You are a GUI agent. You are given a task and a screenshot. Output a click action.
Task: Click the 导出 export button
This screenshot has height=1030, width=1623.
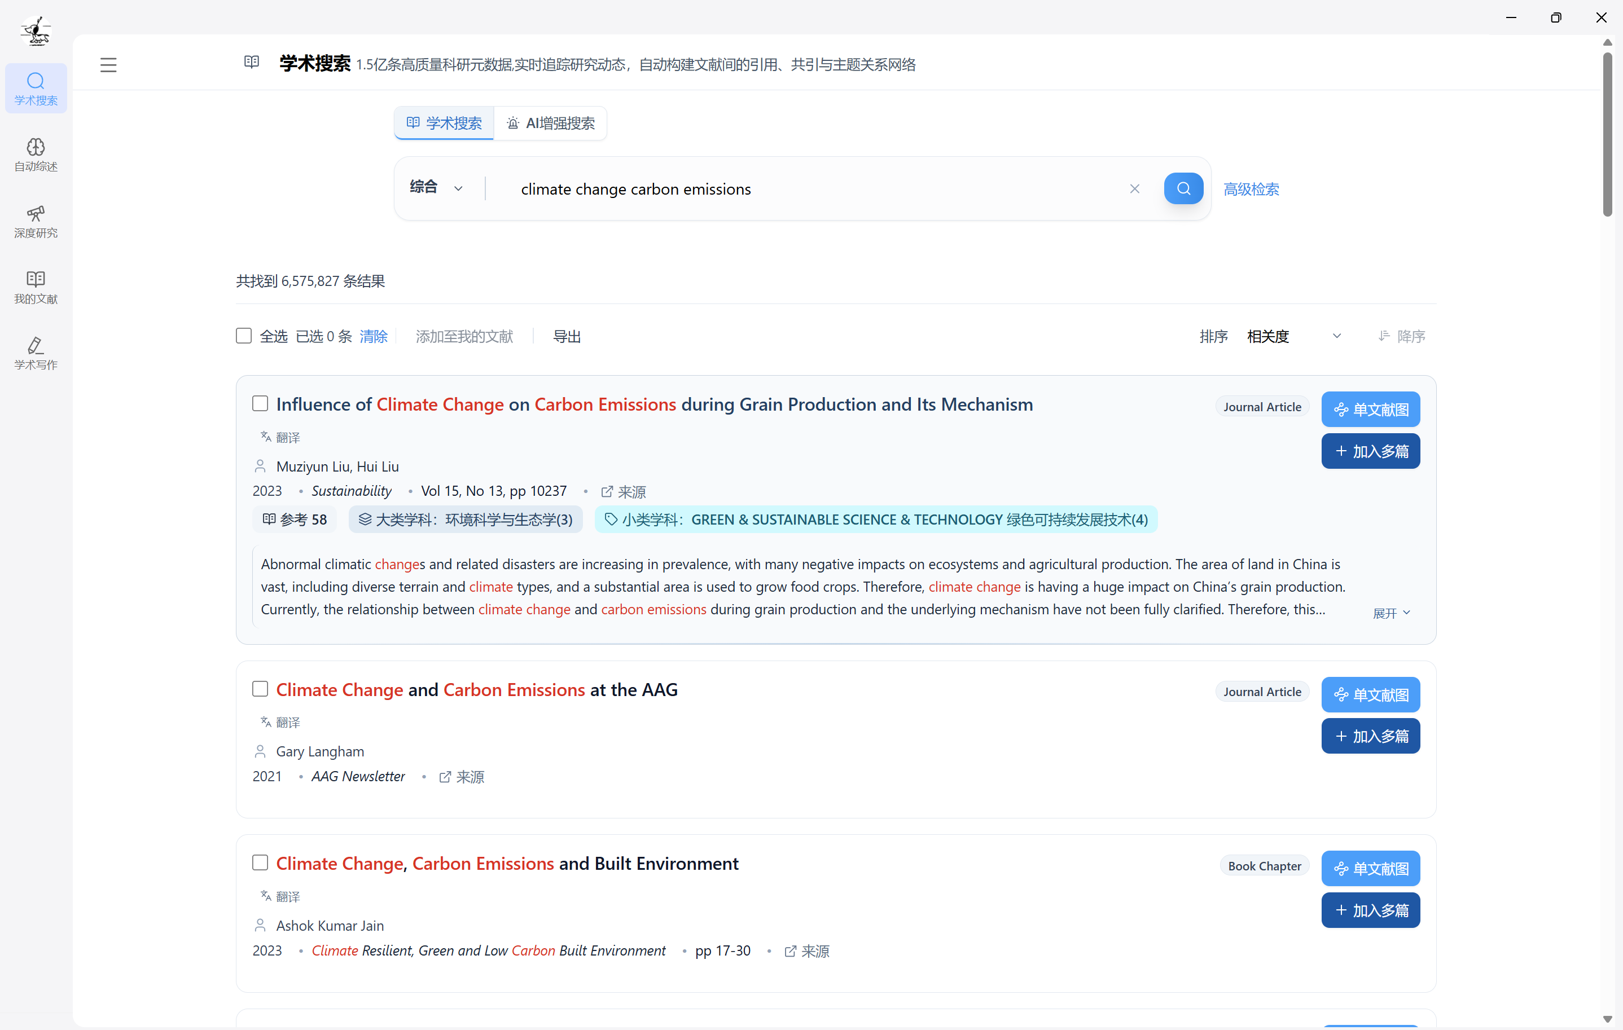(x=567, y=336)
